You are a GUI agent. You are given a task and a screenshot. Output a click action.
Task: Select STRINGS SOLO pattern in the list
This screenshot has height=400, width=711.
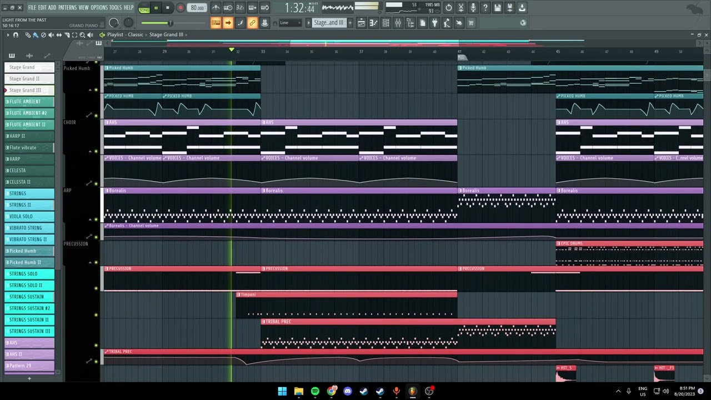click(29, 274)
